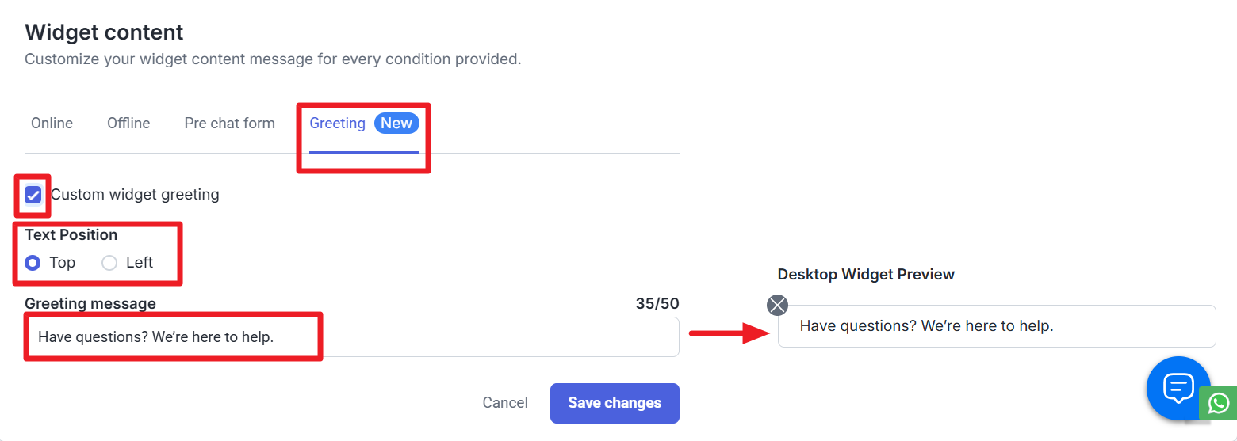Select the Top text position radio button

click(33, 263)
